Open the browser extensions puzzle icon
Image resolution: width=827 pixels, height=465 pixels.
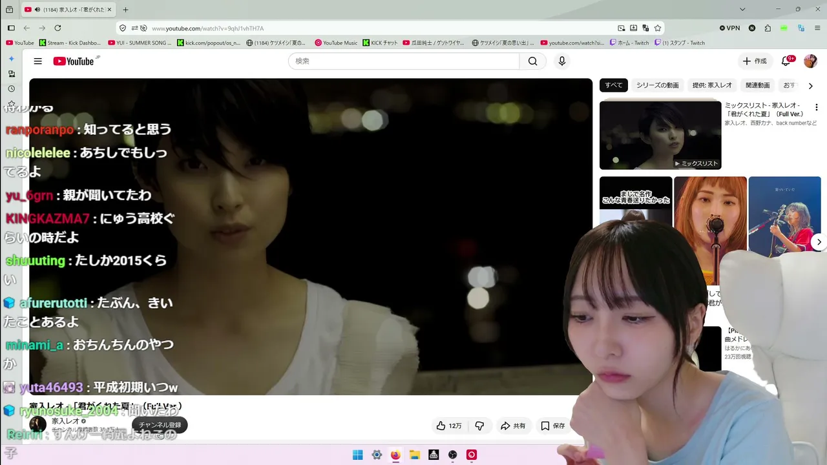(x=768, y=28)
